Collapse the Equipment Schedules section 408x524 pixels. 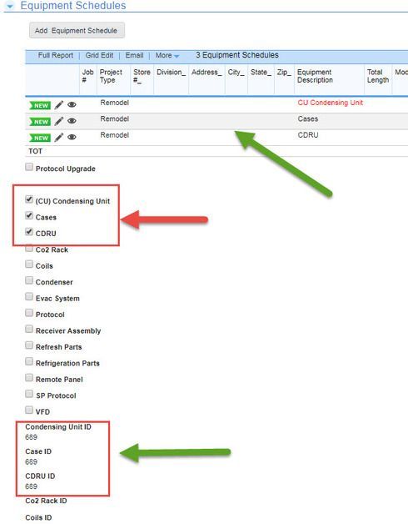pos(10,6)
